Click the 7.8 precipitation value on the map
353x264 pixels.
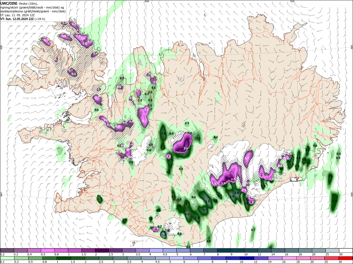(164, 235)
